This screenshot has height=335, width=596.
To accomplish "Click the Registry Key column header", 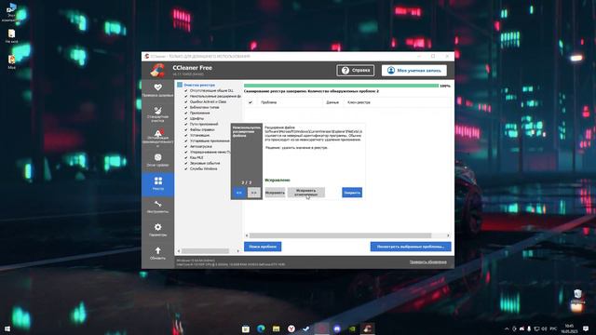I will click(359, 102).
